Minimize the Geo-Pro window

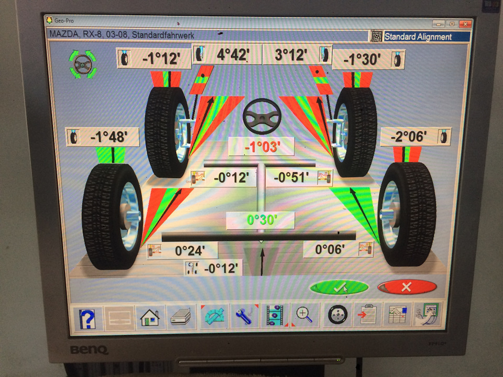pos(438,24)
